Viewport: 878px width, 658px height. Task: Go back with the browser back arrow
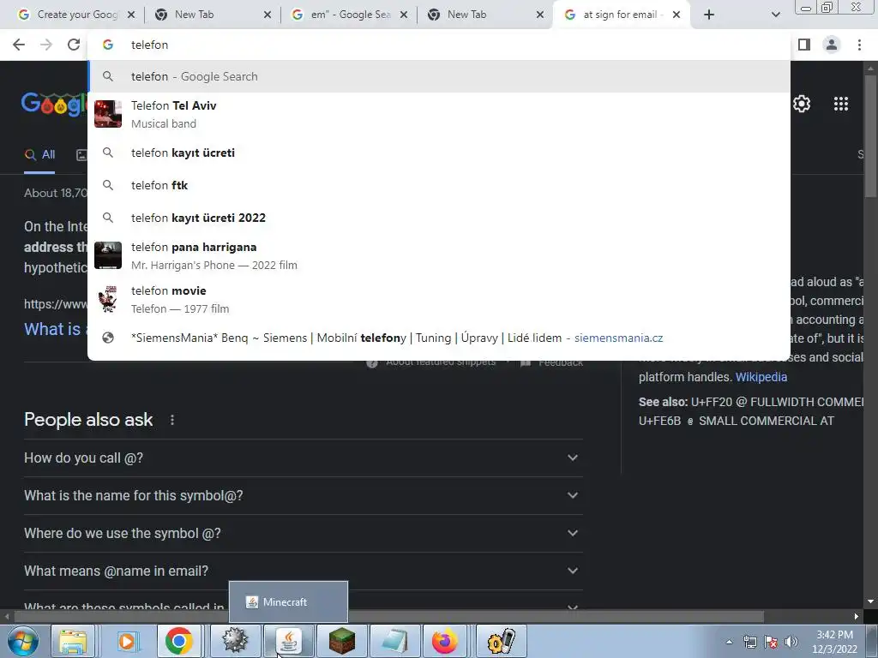click(19, 45)
